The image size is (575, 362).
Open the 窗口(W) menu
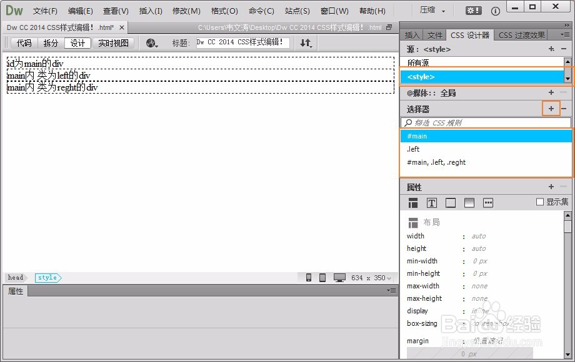[x=334, y=11]
